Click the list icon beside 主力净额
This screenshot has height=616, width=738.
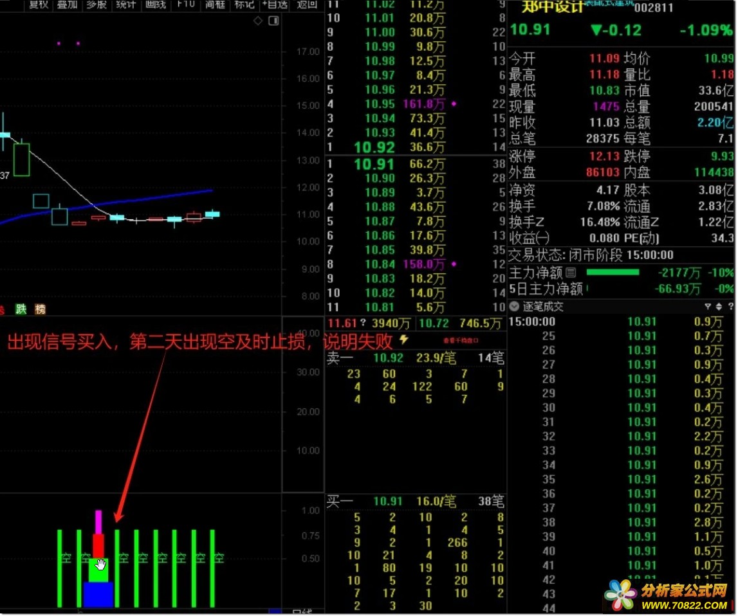[x=571, y=273]
